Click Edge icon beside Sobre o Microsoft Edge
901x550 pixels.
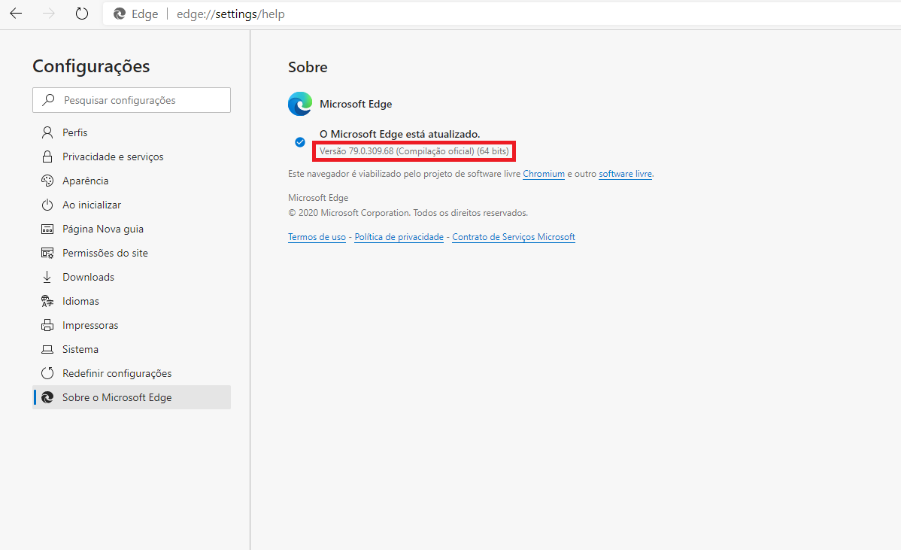pos(47,398)
